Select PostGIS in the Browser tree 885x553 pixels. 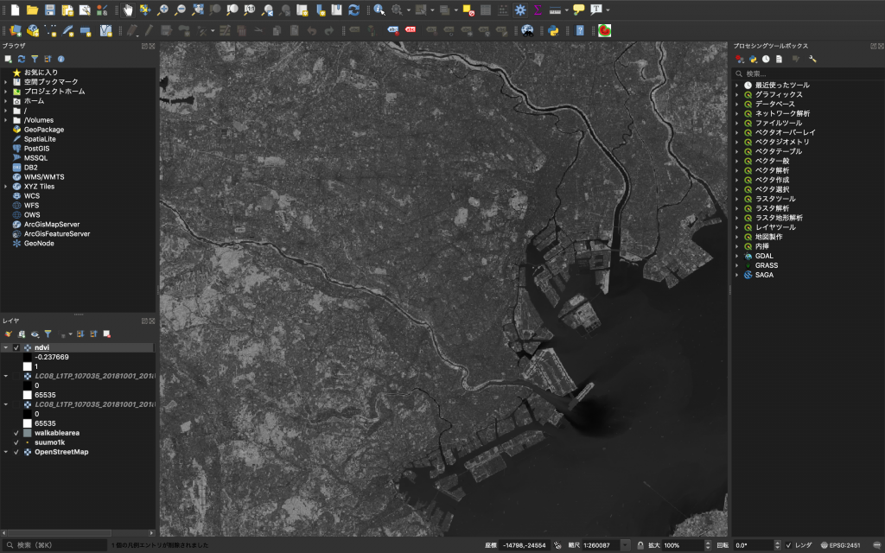click(x=36, y=149)
